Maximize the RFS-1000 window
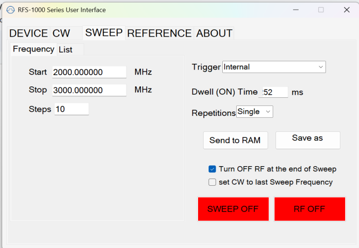Viewport: 359px width, 248px height. pos(321,10)
